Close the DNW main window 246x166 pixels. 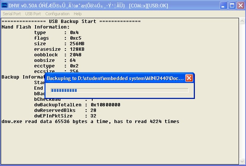[x=241, y=6]
